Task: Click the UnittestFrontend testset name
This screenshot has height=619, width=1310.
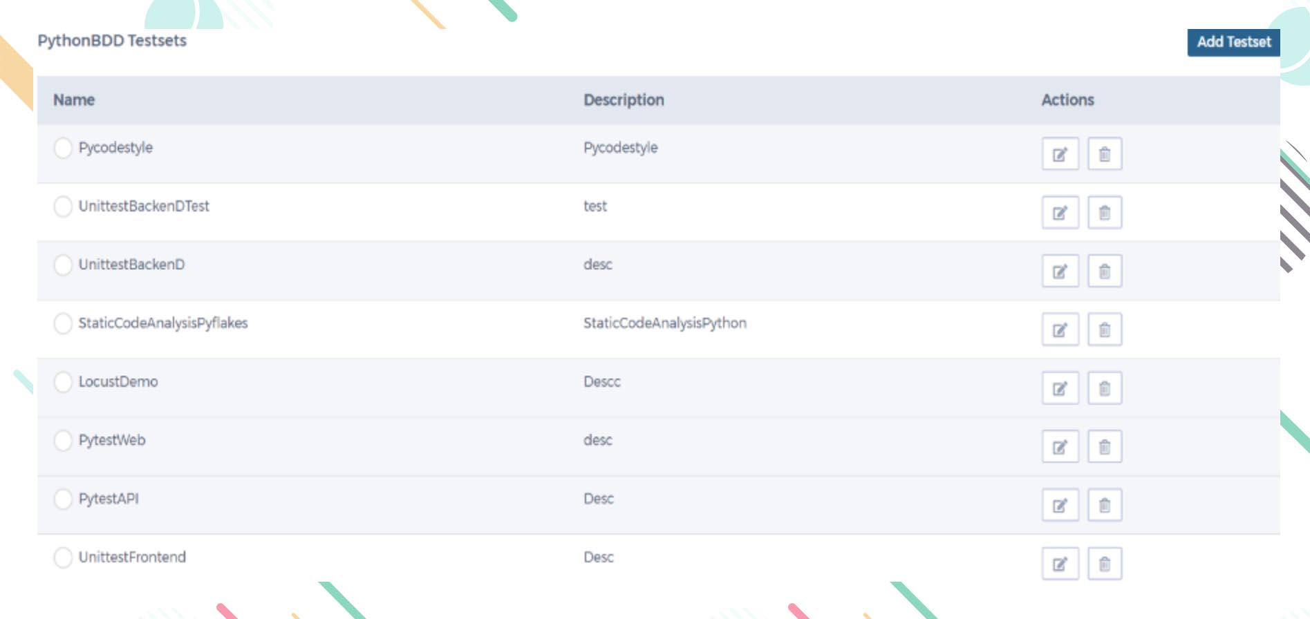Action: (x=132, y=557)
